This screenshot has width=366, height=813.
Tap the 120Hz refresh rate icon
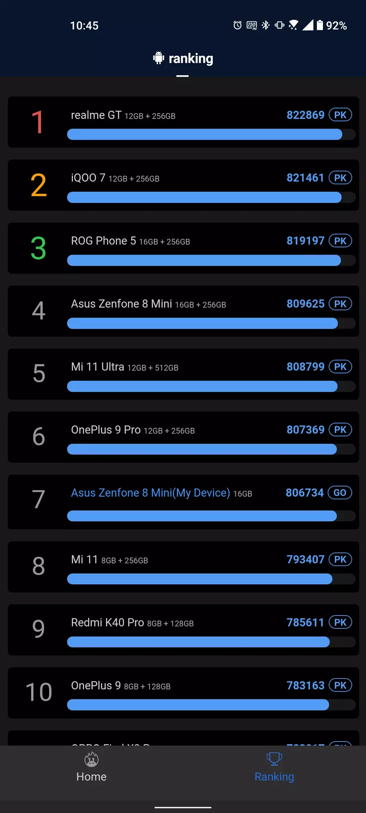pos(251,25)
